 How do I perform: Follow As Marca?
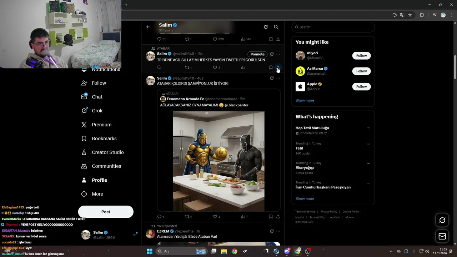click(x=361, y=71)
